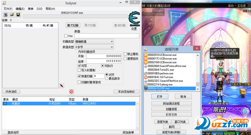Select 00002668-SearchProtocolHost.exe entry
This screenshot has height=135, width=251.
pos(167,66)
